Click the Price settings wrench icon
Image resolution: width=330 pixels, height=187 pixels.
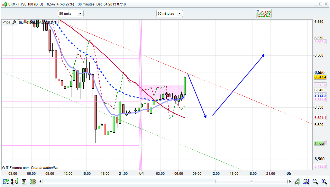[14, 22]
